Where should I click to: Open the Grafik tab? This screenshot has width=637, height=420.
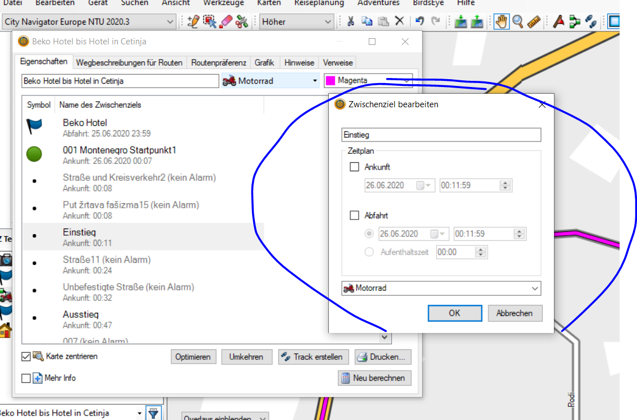[x=264, y=62]
